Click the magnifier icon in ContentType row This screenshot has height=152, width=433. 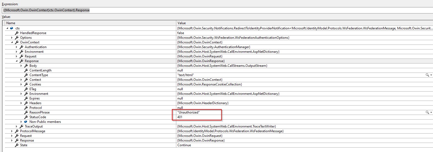coord(427,75)
